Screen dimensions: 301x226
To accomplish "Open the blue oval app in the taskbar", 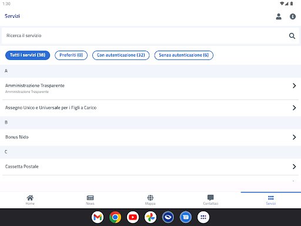I will 168,217.
